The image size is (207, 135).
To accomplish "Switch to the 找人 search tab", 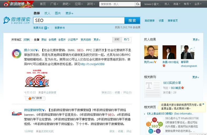I will point(47,13).
